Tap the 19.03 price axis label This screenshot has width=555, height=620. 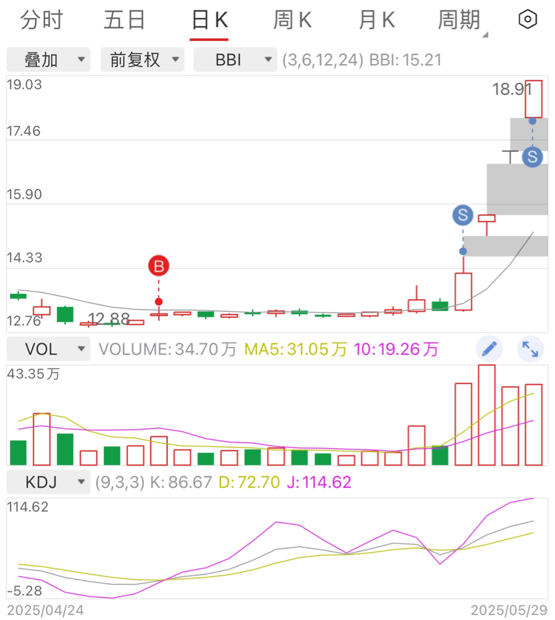24,84
